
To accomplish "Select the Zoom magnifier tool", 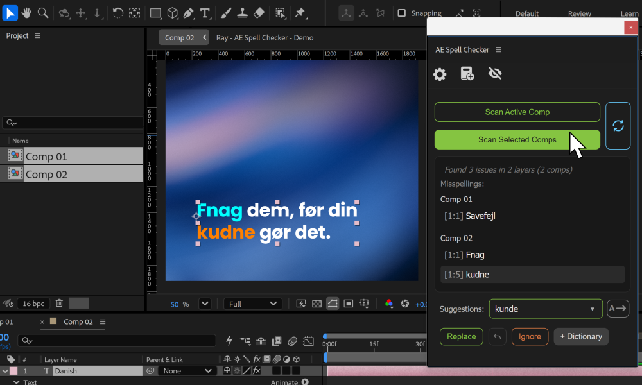I will (x=42, y=13).
